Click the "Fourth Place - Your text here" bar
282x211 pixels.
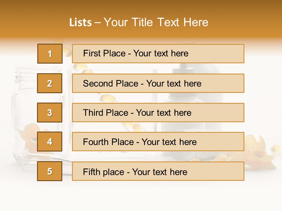158,142
